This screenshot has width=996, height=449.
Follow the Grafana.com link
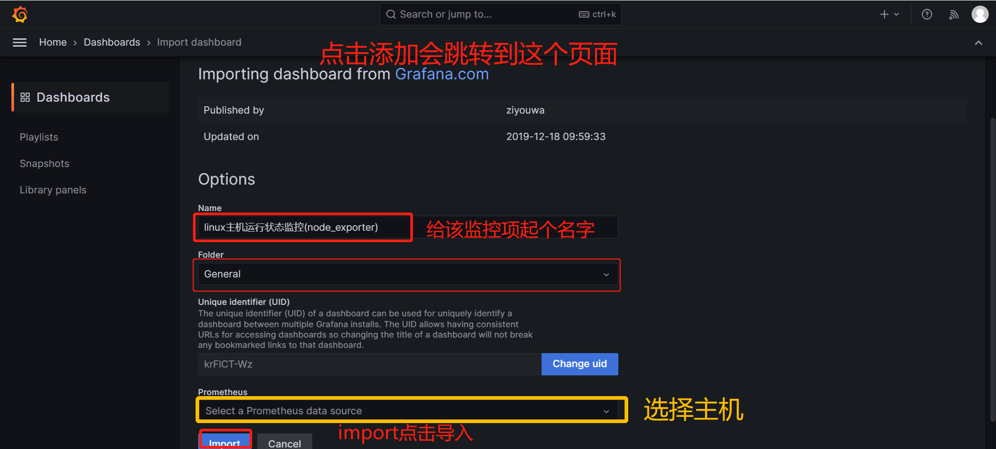442,74
